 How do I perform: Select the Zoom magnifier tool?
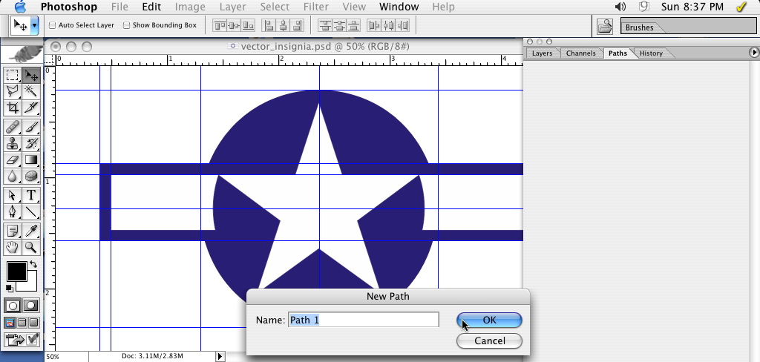[x=31, y=247]
